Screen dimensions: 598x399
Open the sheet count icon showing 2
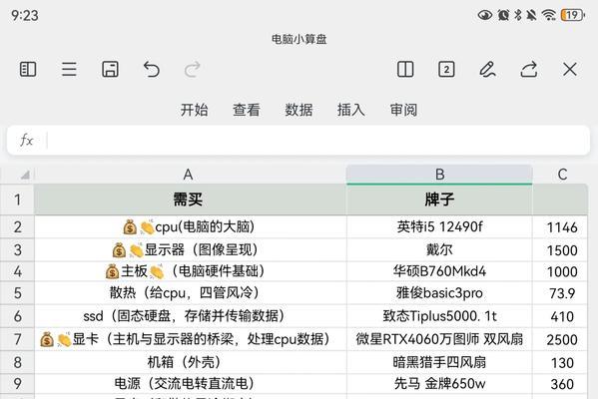(446, 70)
